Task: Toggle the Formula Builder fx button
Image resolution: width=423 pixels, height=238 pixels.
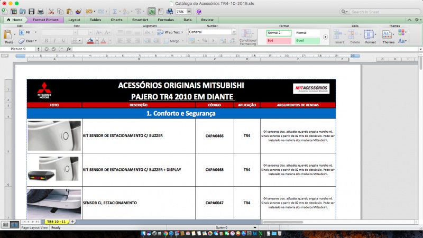Action: click(x=152, y=12)
